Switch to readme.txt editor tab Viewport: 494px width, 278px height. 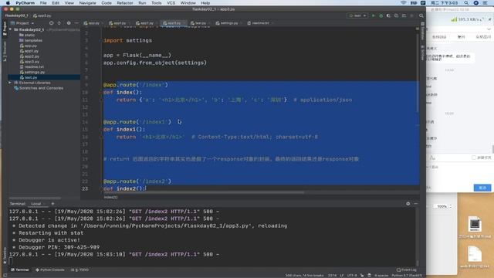(260, 23)
